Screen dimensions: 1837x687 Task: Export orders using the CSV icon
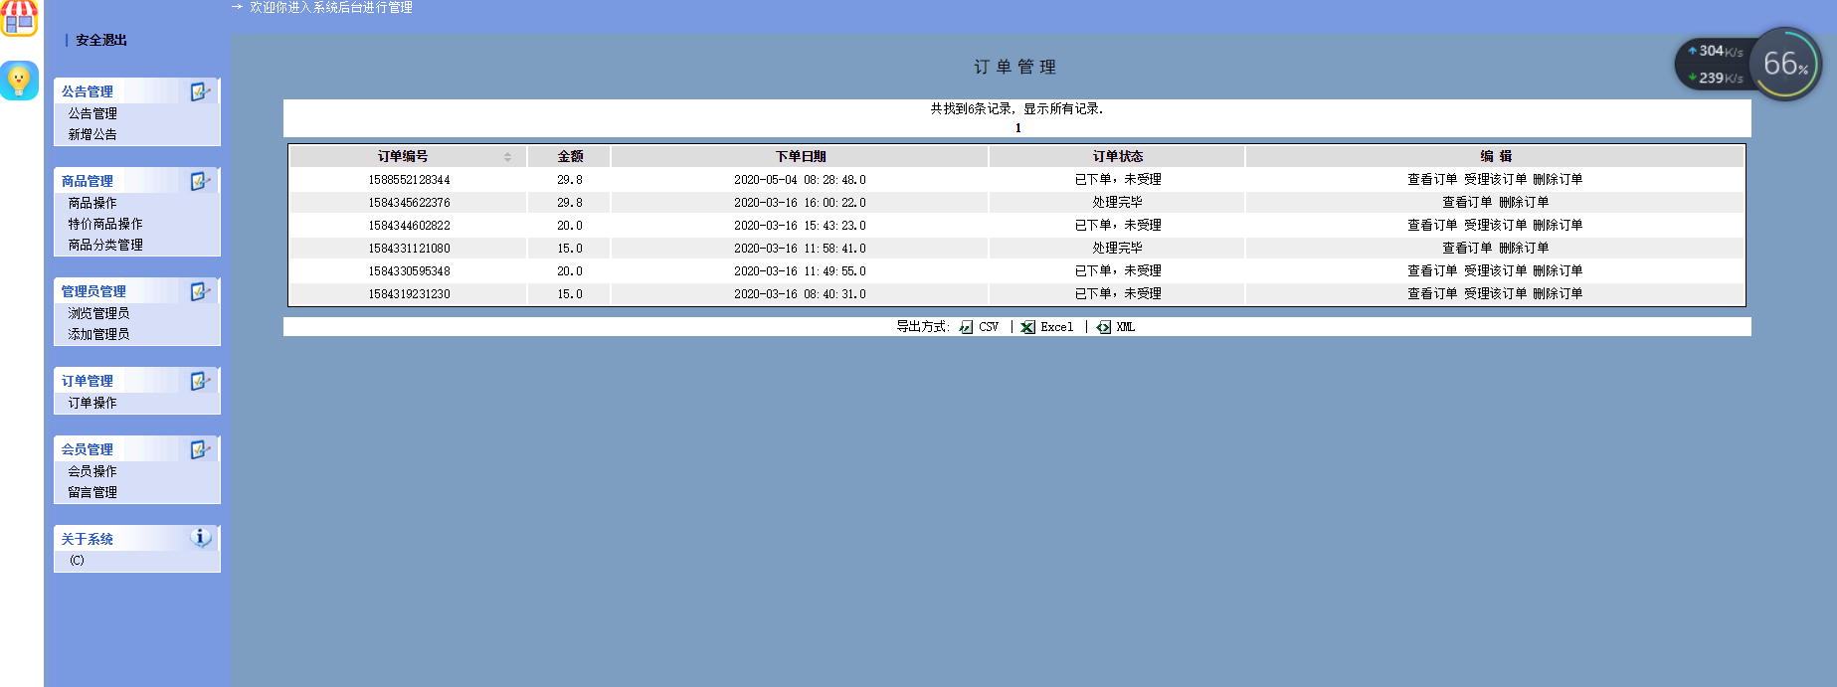(966, 327)
